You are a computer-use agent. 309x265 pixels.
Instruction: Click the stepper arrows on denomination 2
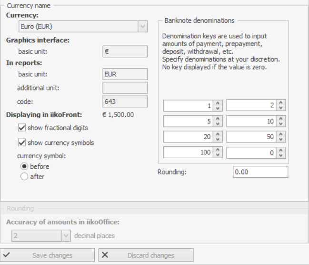coord(281,106)
